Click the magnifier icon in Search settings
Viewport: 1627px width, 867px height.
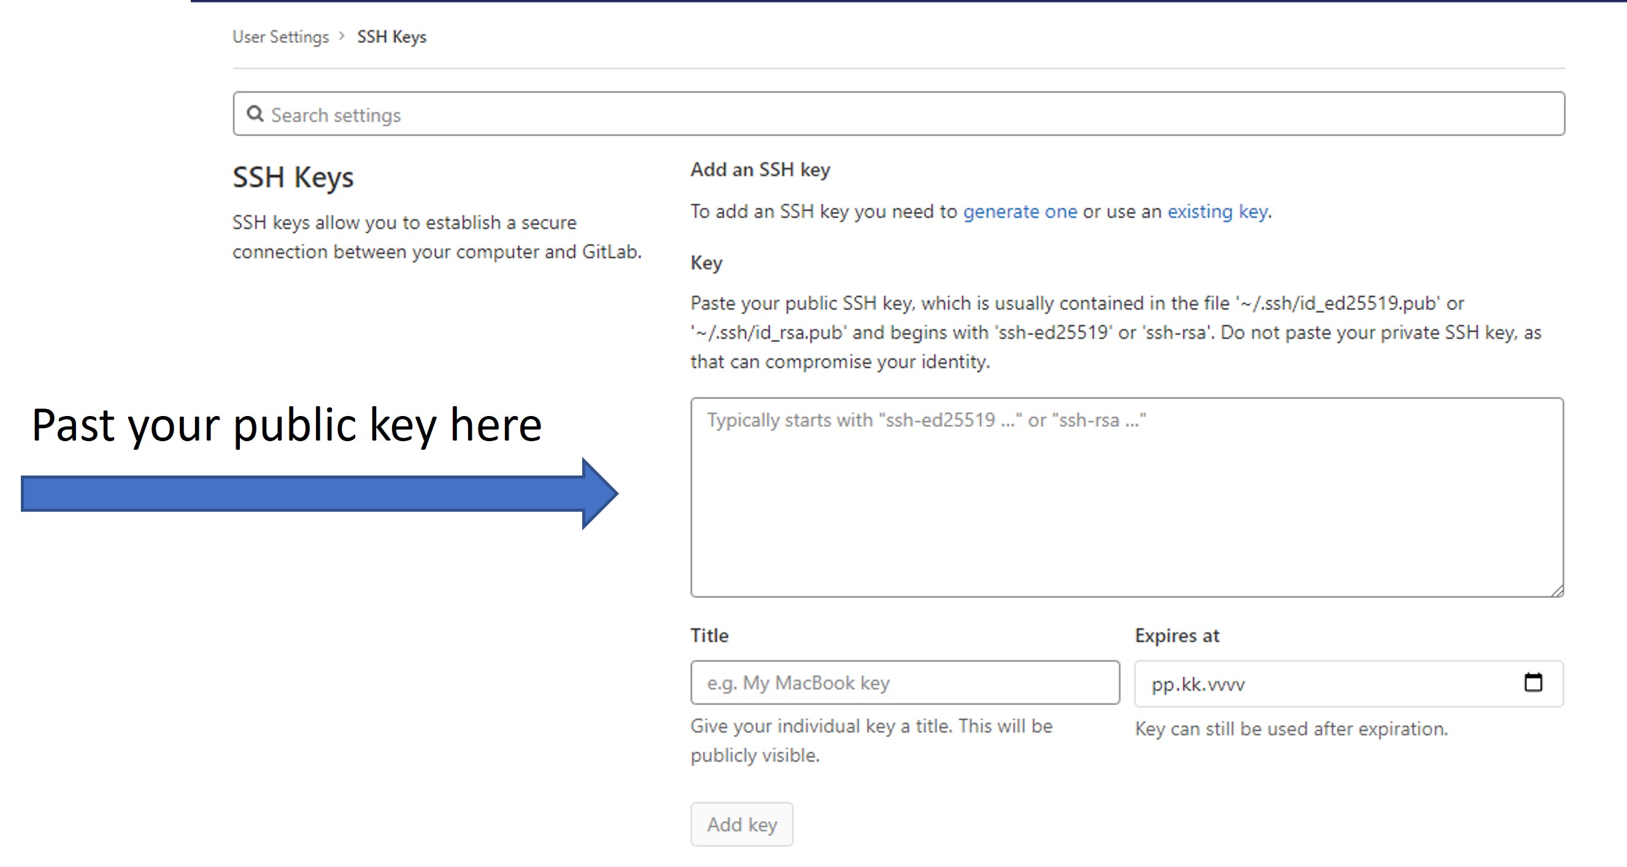(x=255, y=114)
